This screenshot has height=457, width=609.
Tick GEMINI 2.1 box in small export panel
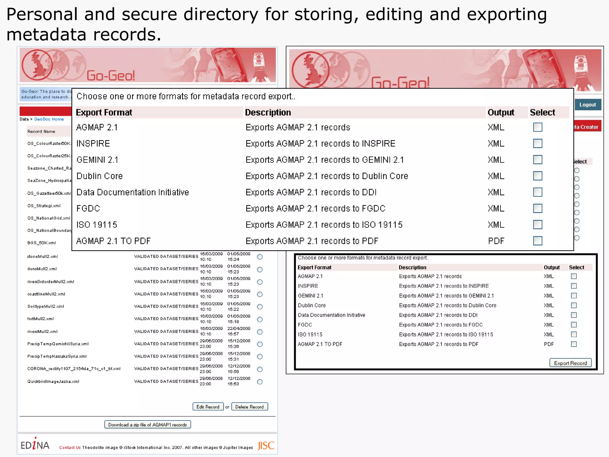click(574, 296)
